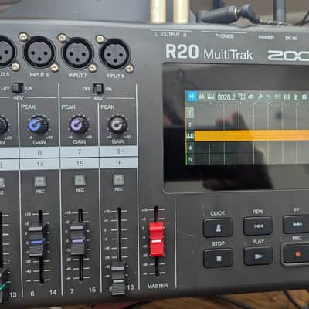Touch the grey GAIN knob of channel 8
Screen dimensions: 309x309
(117, 124)
